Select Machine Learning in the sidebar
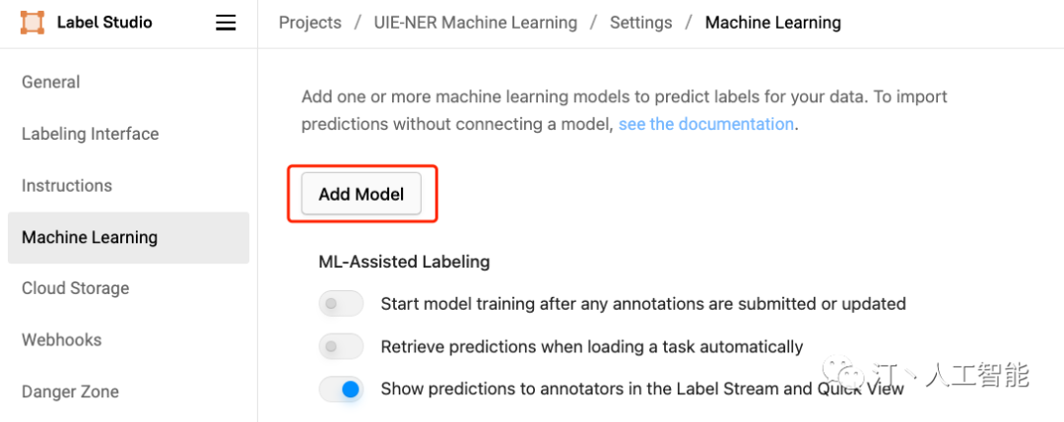Image resolution: width=1064 pixels, height=422 pixels. click(90, 237)
